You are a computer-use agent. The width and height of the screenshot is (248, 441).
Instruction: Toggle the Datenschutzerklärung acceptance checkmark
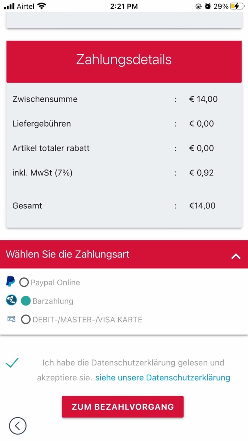click(x=12, y=363)
